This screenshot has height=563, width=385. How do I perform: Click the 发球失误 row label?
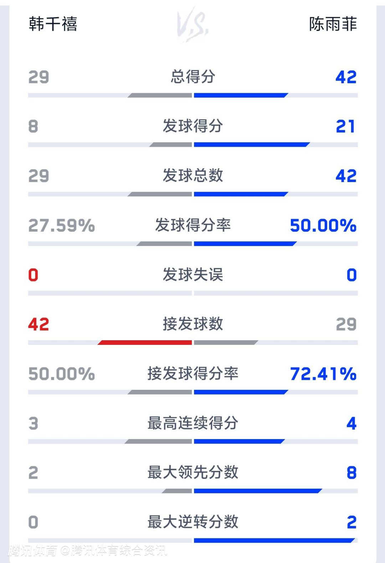[193, 275]
